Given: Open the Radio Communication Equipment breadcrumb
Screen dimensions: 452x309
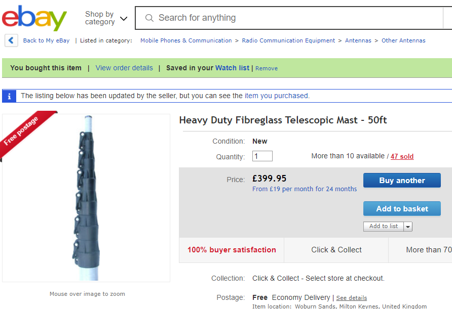Looking at the screenshot, I should (x=288, y=40).
